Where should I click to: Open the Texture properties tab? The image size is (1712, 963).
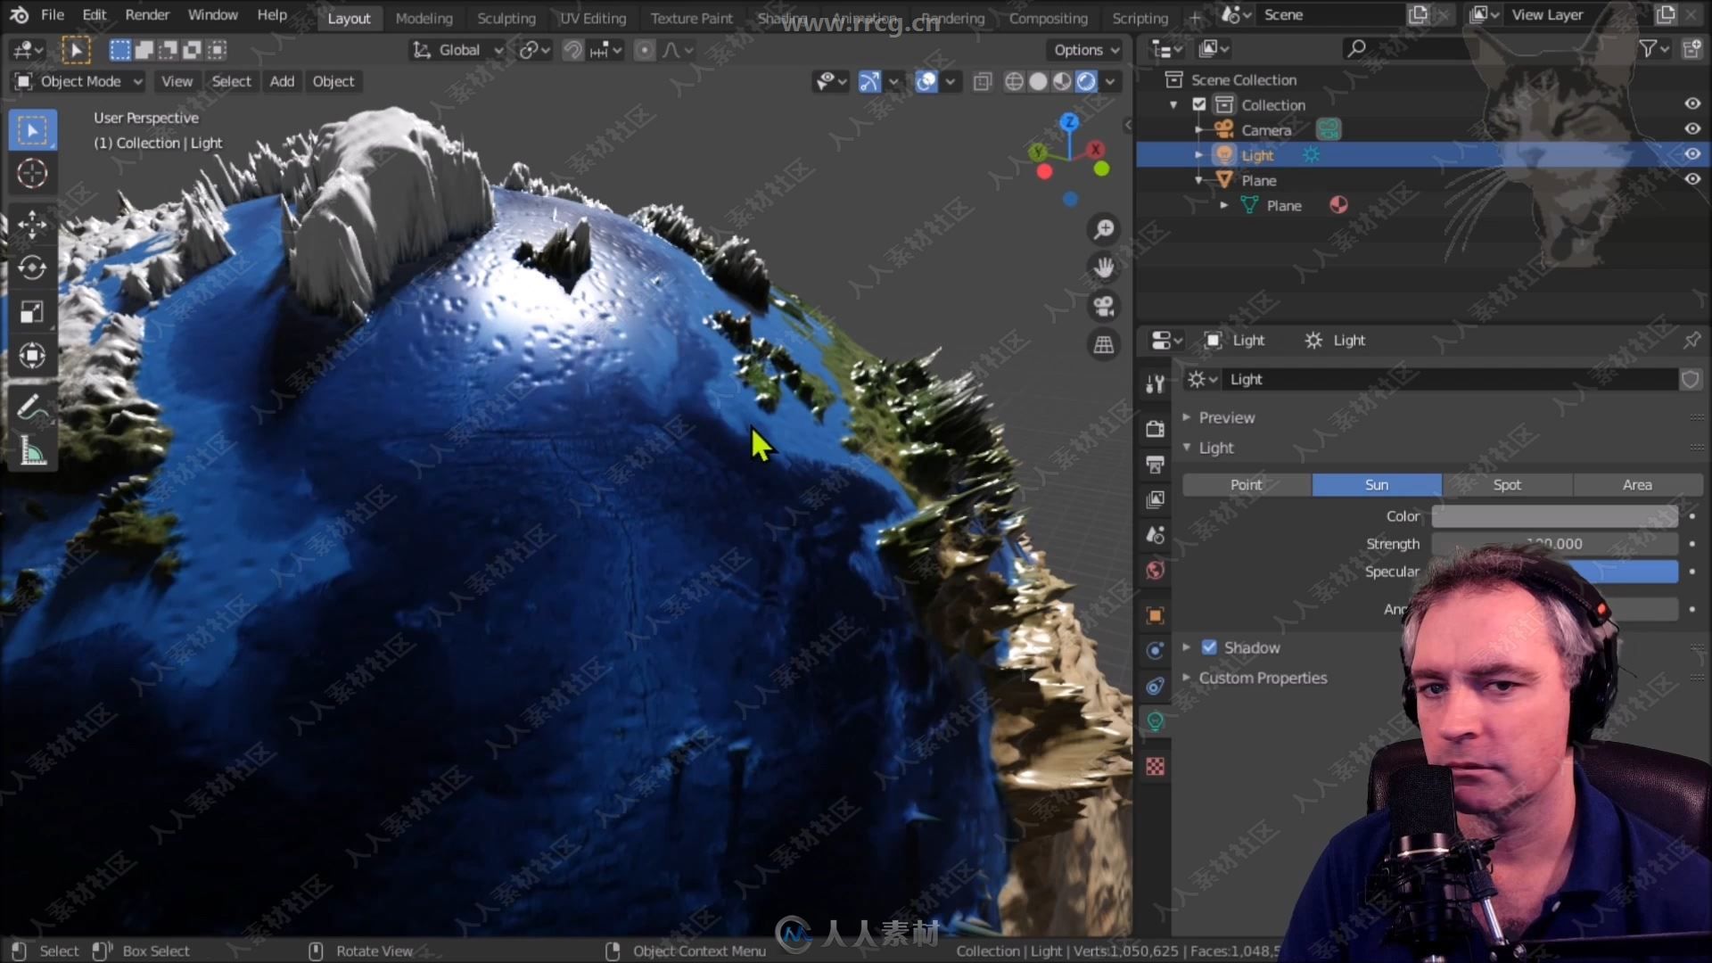[1155, 767]
